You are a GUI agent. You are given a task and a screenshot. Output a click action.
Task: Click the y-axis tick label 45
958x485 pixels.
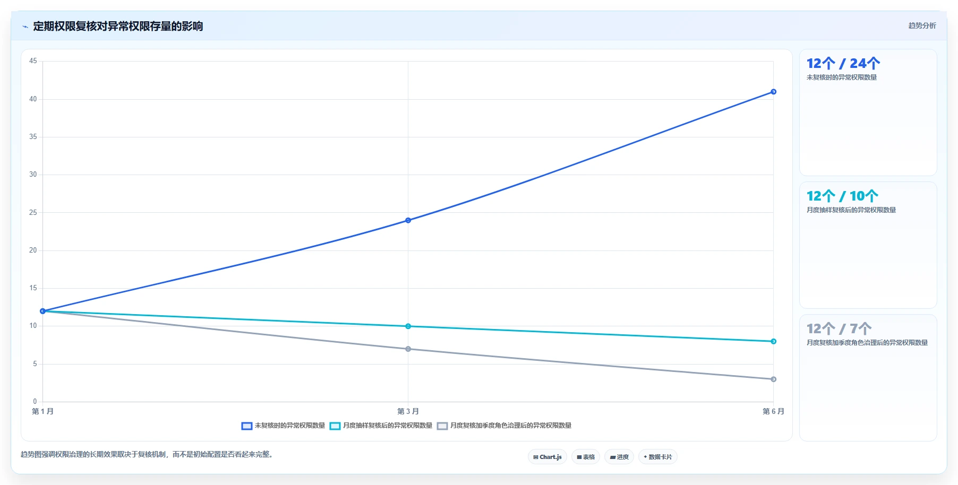click(33, 61)
